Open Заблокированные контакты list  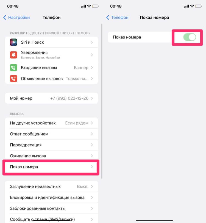tap(52, 208)
